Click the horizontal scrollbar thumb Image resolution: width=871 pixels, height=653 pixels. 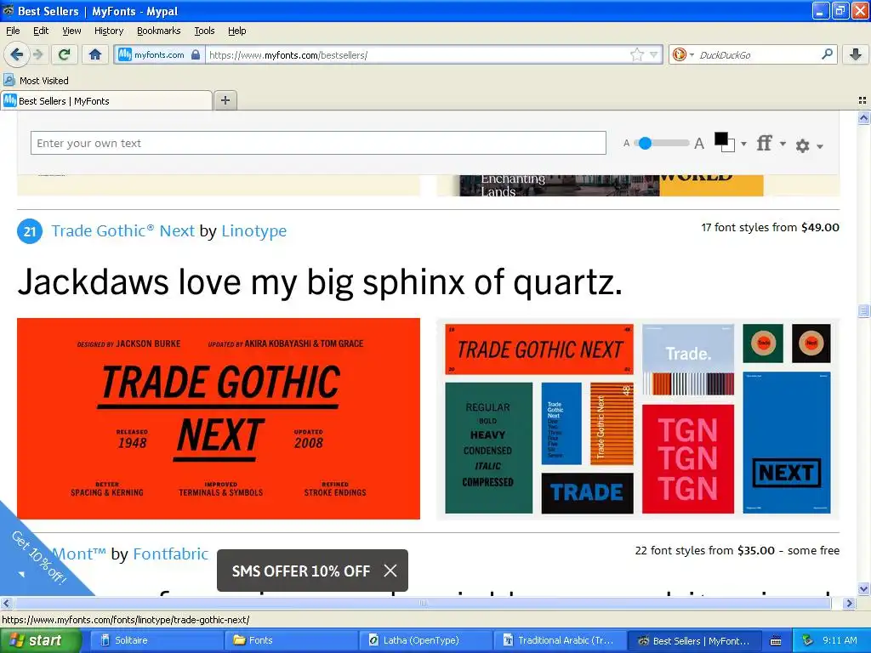tap(422, 603)
